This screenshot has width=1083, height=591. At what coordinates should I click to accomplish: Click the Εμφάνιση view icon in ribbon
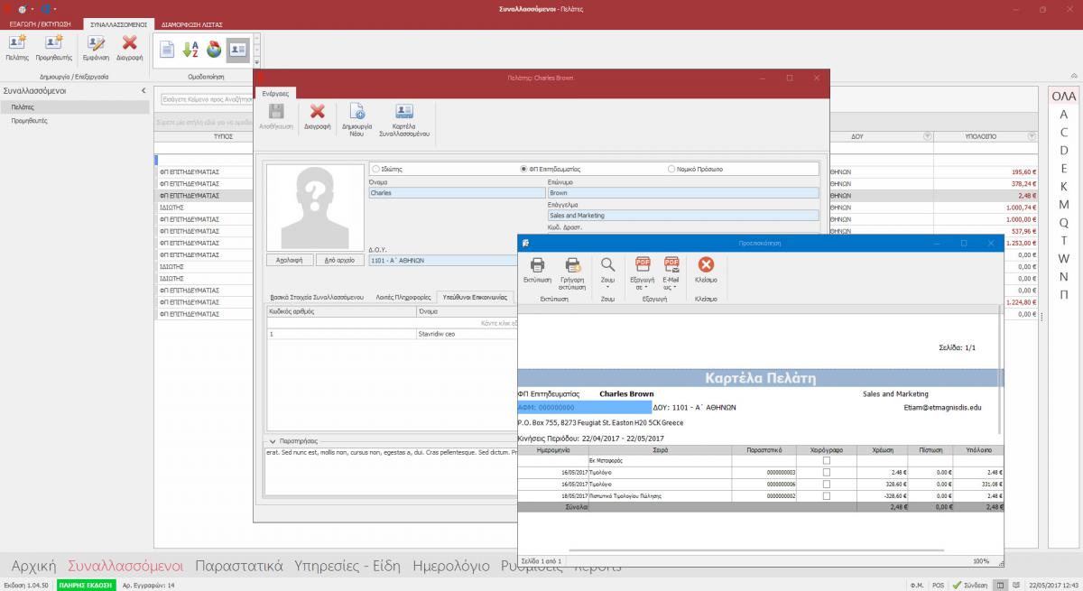97,42
